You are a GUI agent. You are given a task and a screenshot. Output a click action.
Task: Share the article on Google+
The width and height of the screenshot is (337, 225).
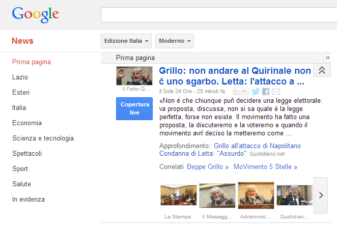coord(241,92)
